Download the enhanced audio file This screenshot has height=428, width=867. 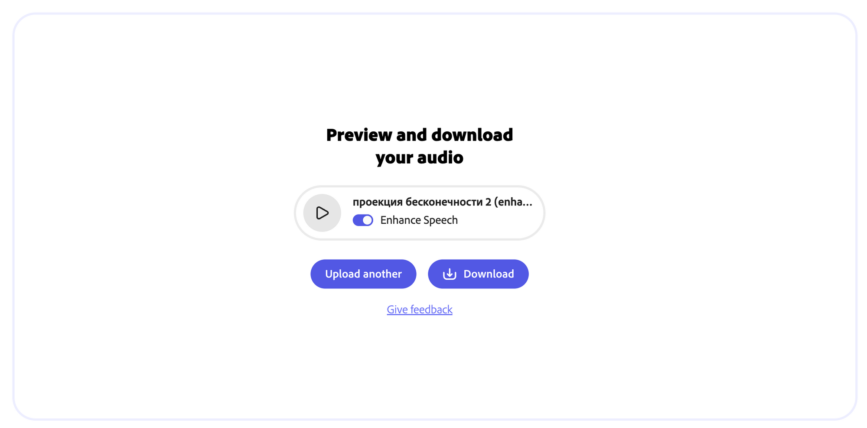[478, 274]
